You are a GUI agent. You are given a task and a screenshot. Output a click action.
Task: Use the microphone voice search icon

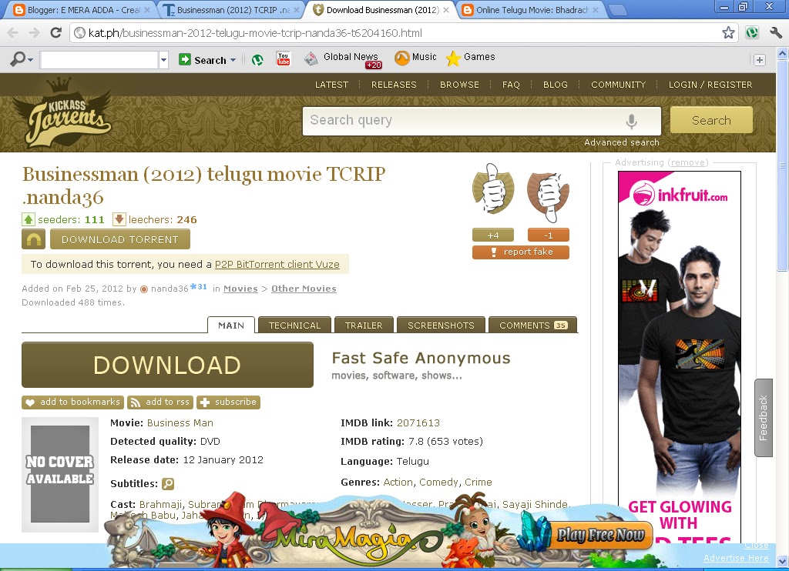click(x=631, y=121)
